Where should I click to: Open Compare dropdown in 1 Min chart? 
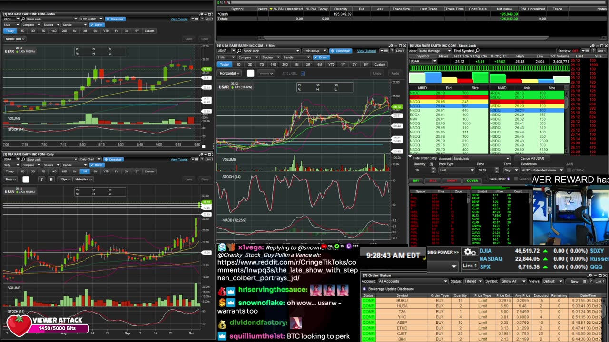click(x=248, y=57)
